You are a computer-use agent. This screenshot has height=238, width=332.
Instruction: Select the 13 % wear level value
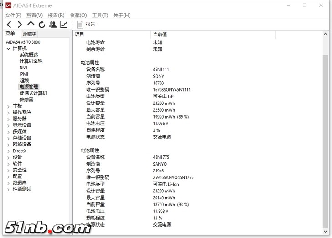pos(157,218)
